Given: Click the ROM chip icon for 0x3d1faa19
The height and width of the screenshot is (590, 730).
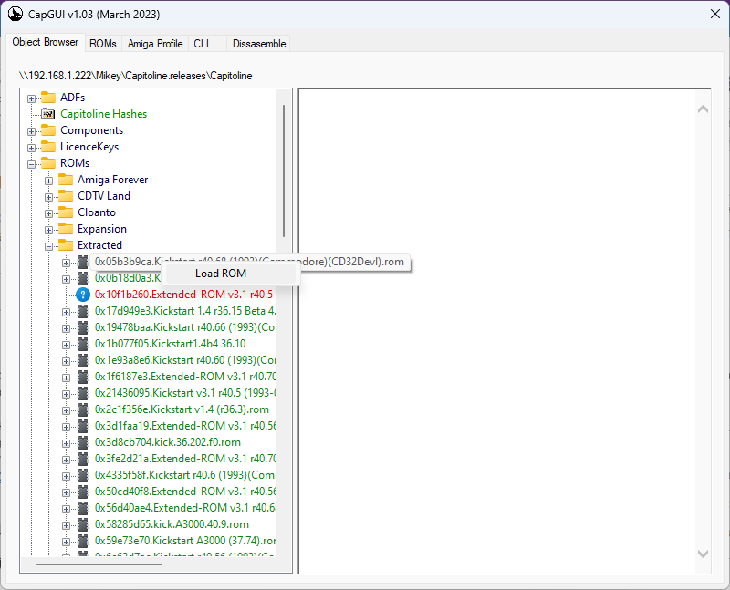Looking at the screenshot, I should [x=83, y=426].
